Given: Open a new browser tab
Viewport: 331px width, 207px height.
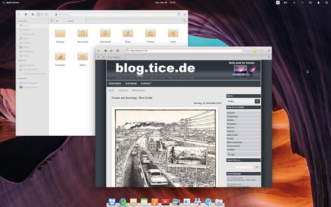Looking at the screenshot, I should tap(98, 57).
